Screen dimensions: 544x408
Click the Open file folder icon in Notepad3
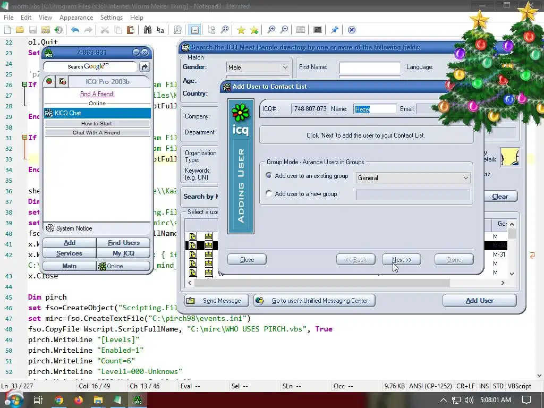20,30
